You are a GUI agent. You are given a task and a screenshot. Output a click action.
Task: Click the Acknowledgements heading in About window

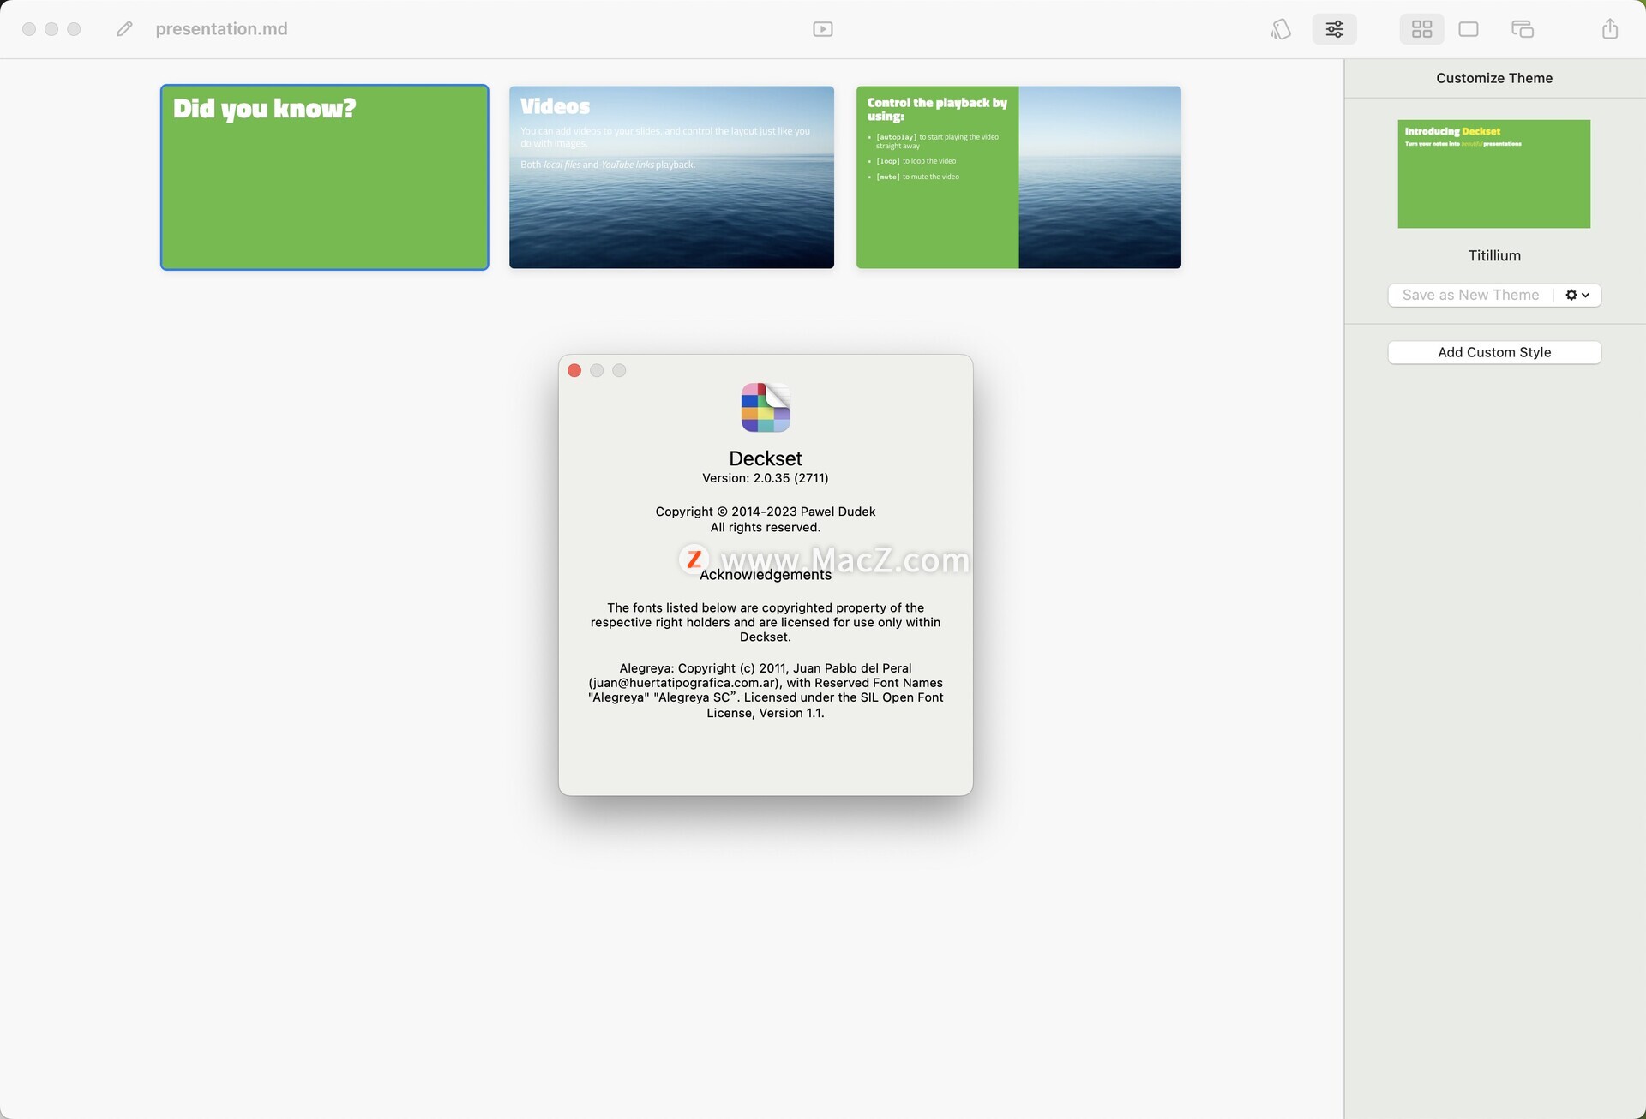point(765,575)
